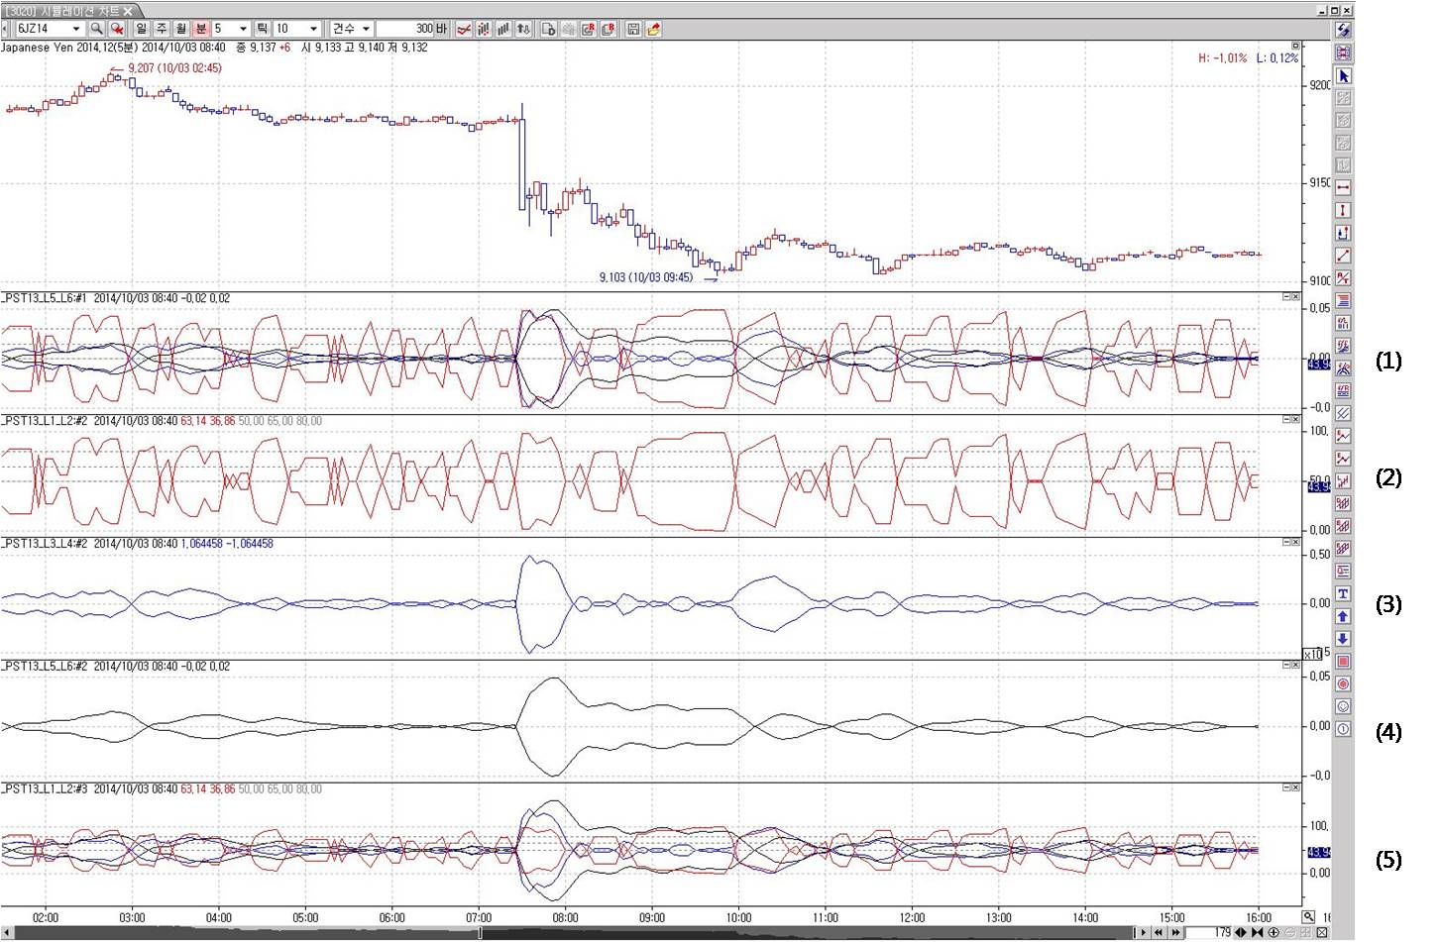
Task: Click the 9,103 (10/03 09:45) low label
Action: [x=646, y=277]
